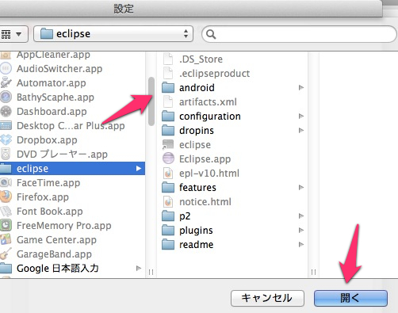
Task: Click the Game Center.app icon
Action: tap(6, 239)
